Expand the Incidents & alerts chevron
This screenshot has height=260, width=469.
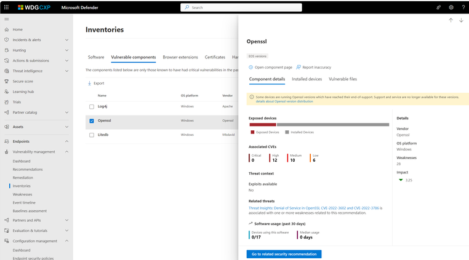click(66, 40)
